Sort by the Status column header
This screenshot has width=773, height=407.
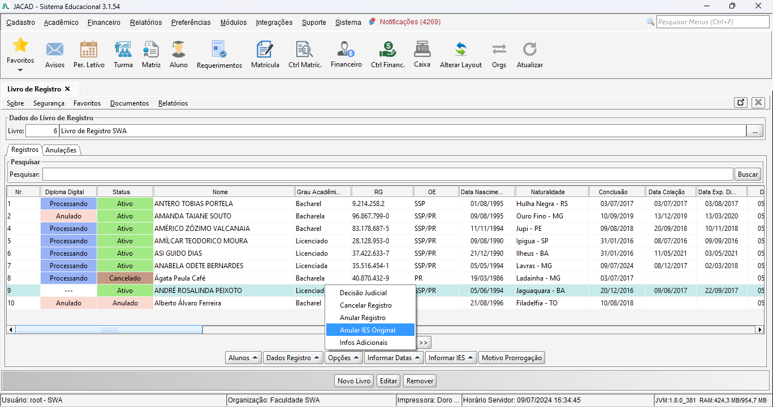(x=125, y=192)
